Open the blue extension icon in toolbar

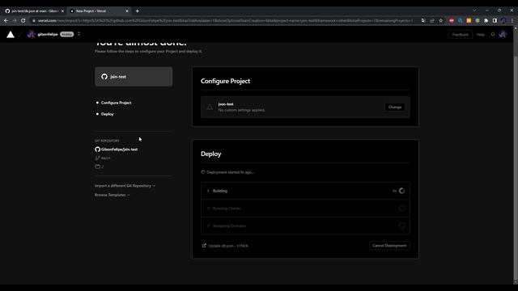pyautogui.click(x=460, y=20)
